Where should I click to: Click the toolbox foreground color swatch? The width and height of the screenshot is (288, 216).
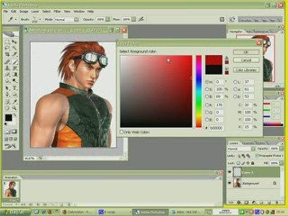pos(8,118)
